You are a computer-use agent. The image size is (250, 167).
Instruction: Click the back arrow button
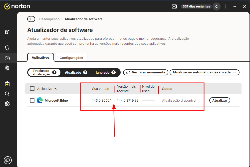coord(31,19)
